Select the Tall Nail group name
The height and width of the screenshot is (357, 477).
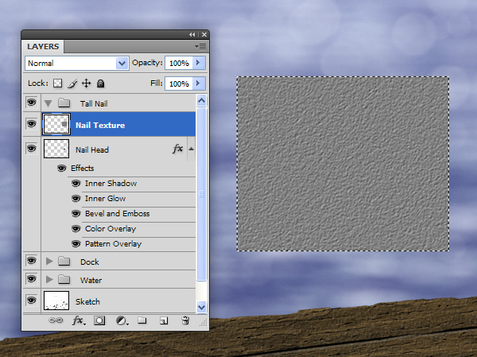tap(94, 104)
